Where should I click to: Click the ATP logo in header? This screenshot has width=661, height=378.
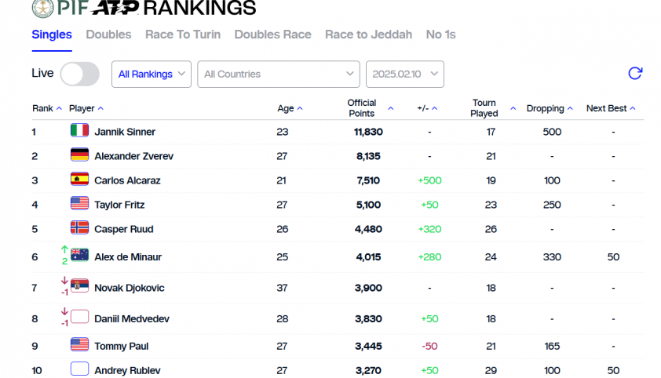115,8
